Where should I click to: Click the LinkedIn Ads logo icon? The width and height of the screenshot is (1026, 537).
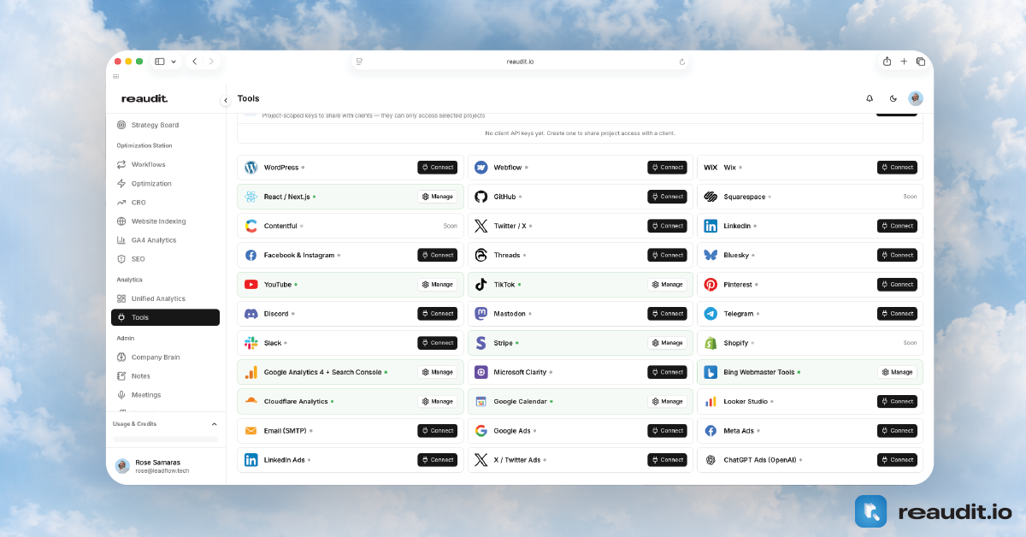pyautogui.click(x=251, y=460)
